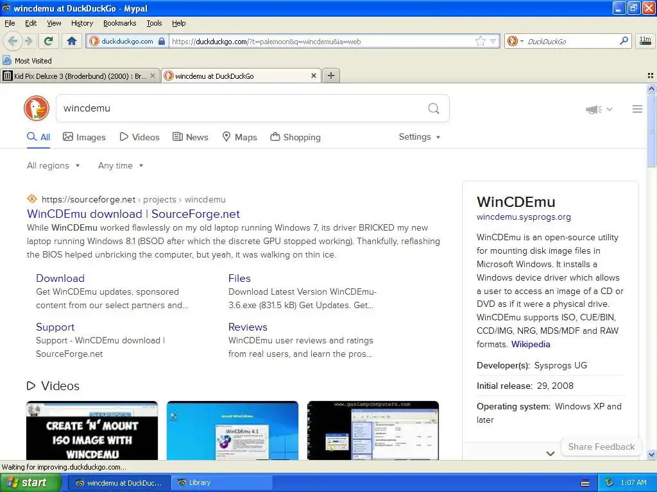Click the 11m toolbar indicator icon
The height and width of the screenshot is (492, 657).
pos(645,41)
